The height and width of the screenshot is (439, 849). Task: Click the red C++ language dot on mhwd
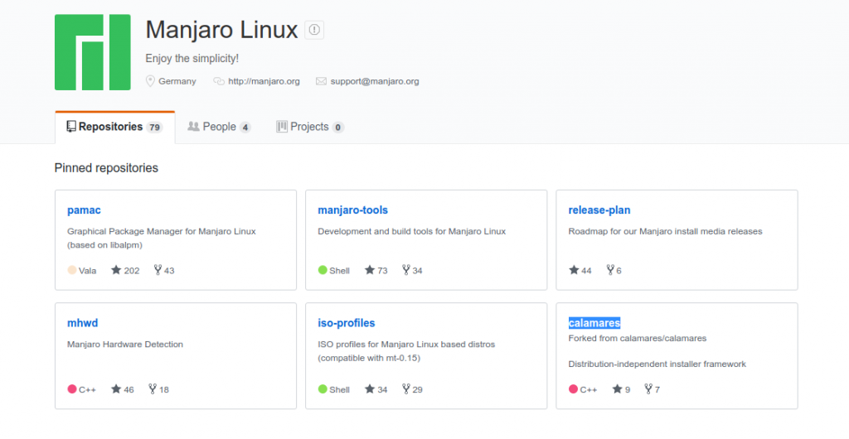(x=72, y=389)
